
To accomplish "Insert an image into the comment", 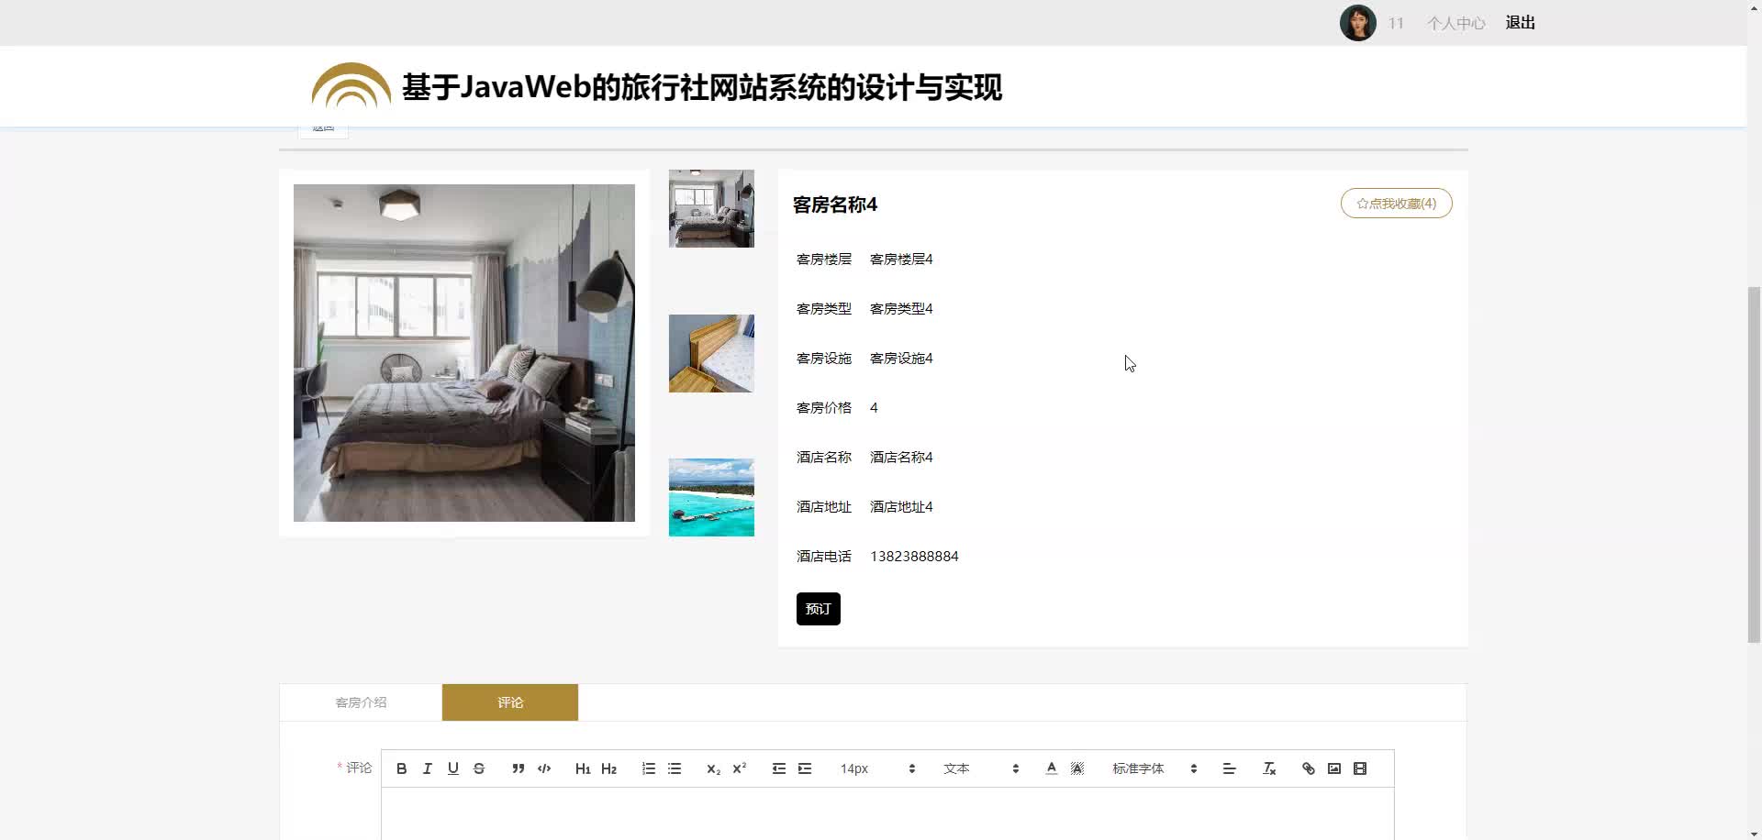I will pos(1333,768).
